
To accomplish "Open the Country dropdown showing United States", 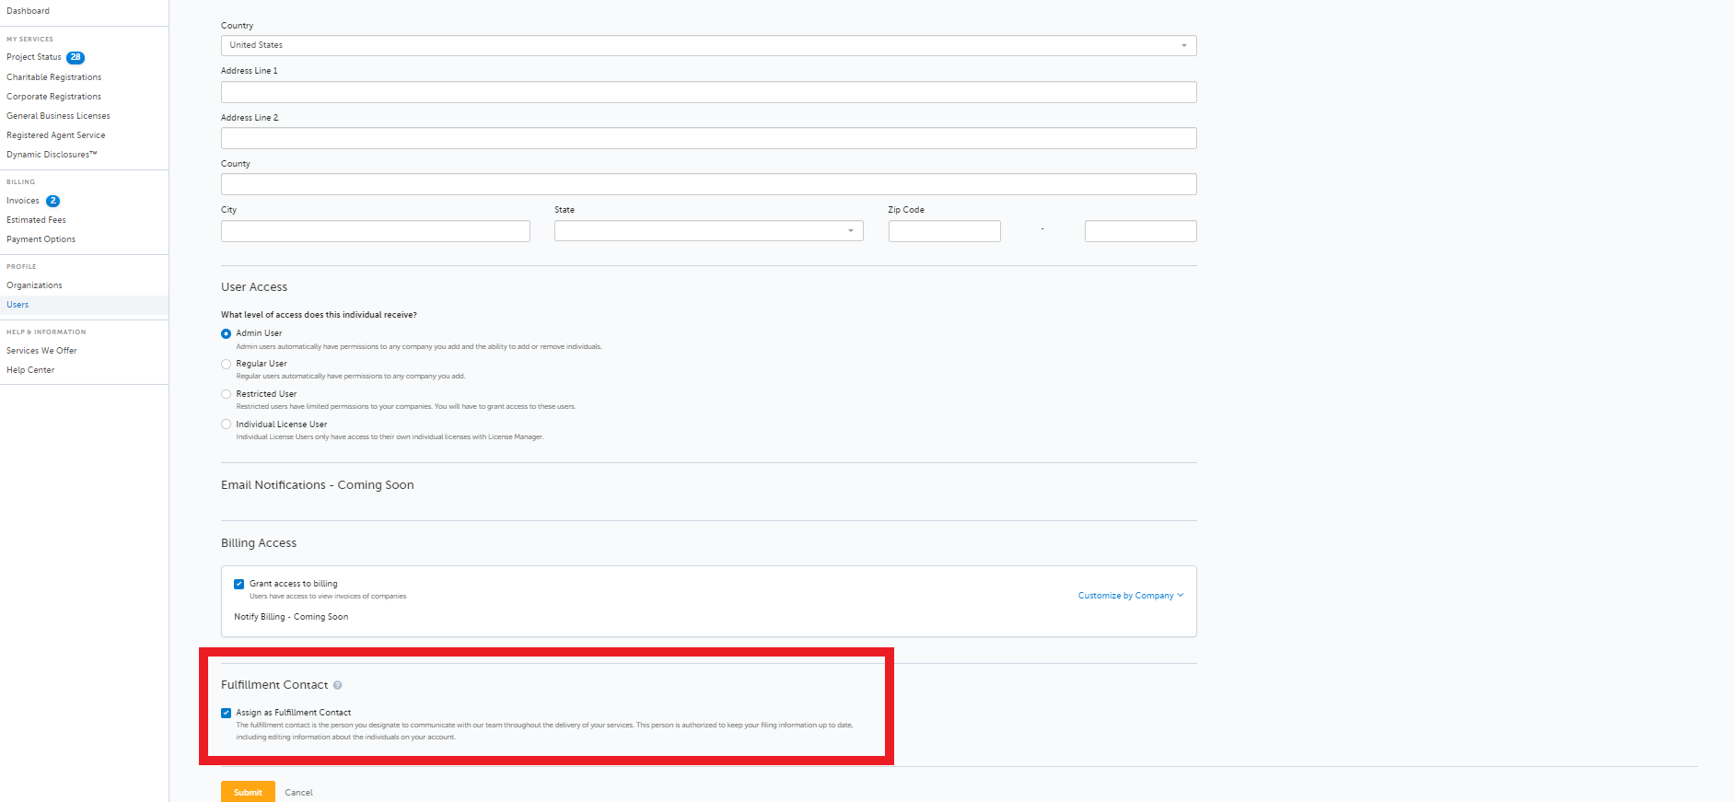I will tap(709, 45).
